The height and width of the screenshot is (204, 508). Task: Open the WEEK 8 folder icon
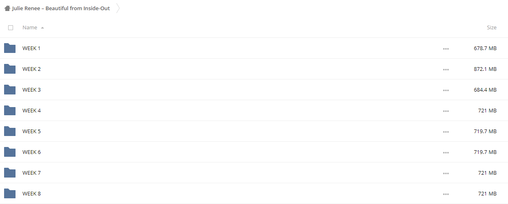point(10,193)
